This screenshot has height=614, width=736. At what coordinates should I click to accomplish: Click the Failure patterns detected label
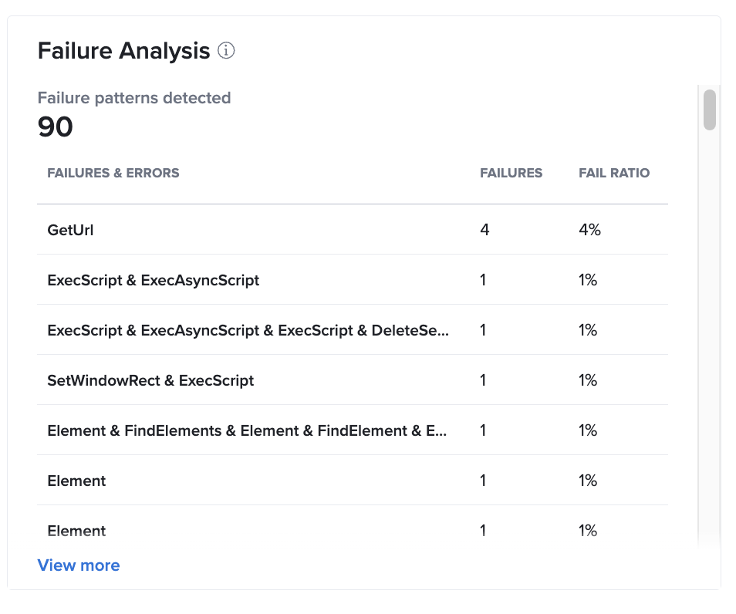pyautogui.click(x=134, y=98)
